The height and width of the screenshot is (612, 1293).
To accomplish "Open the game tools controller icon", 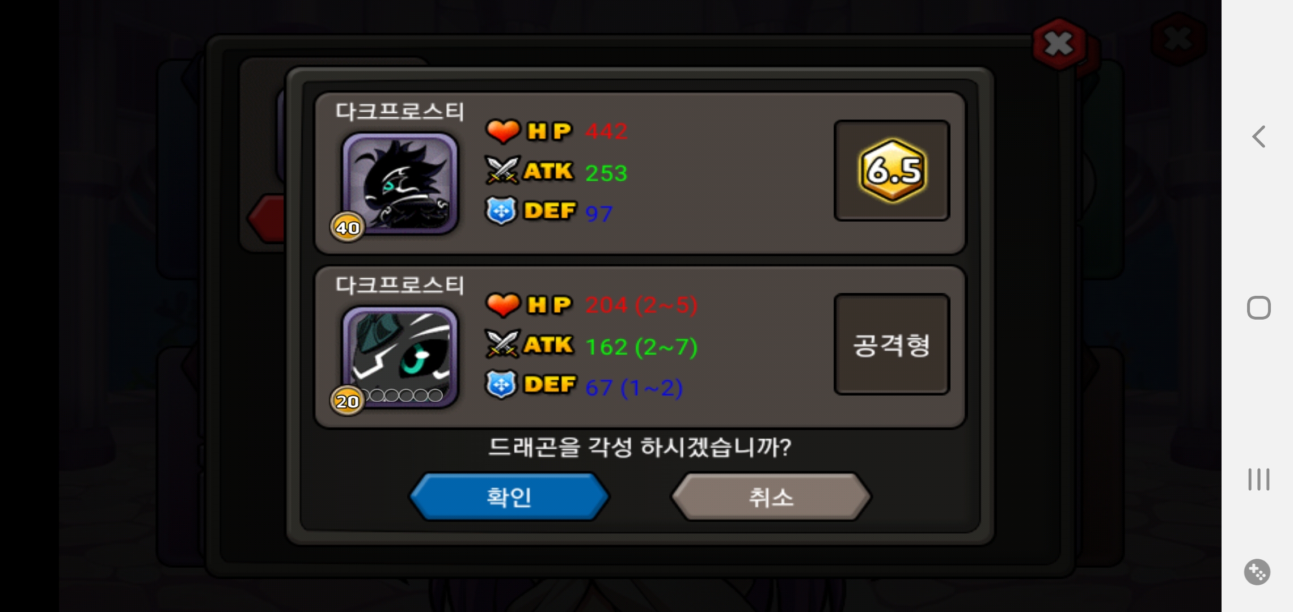I will pyautogui.click(x=1257, y=572).
